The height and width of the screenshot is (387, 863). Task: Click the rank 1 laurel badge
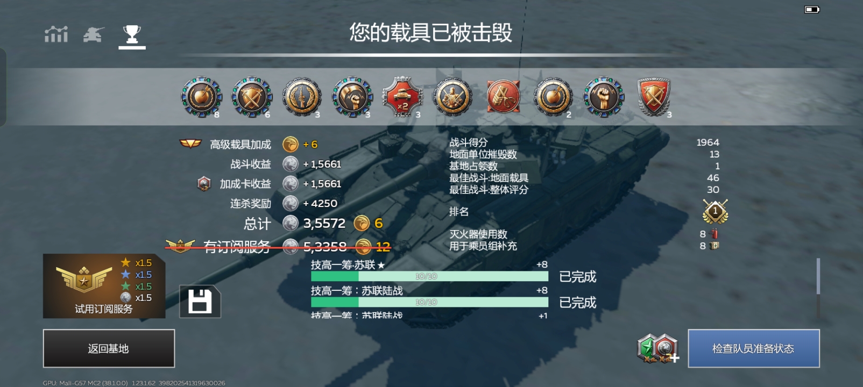(x=715, y=211)
